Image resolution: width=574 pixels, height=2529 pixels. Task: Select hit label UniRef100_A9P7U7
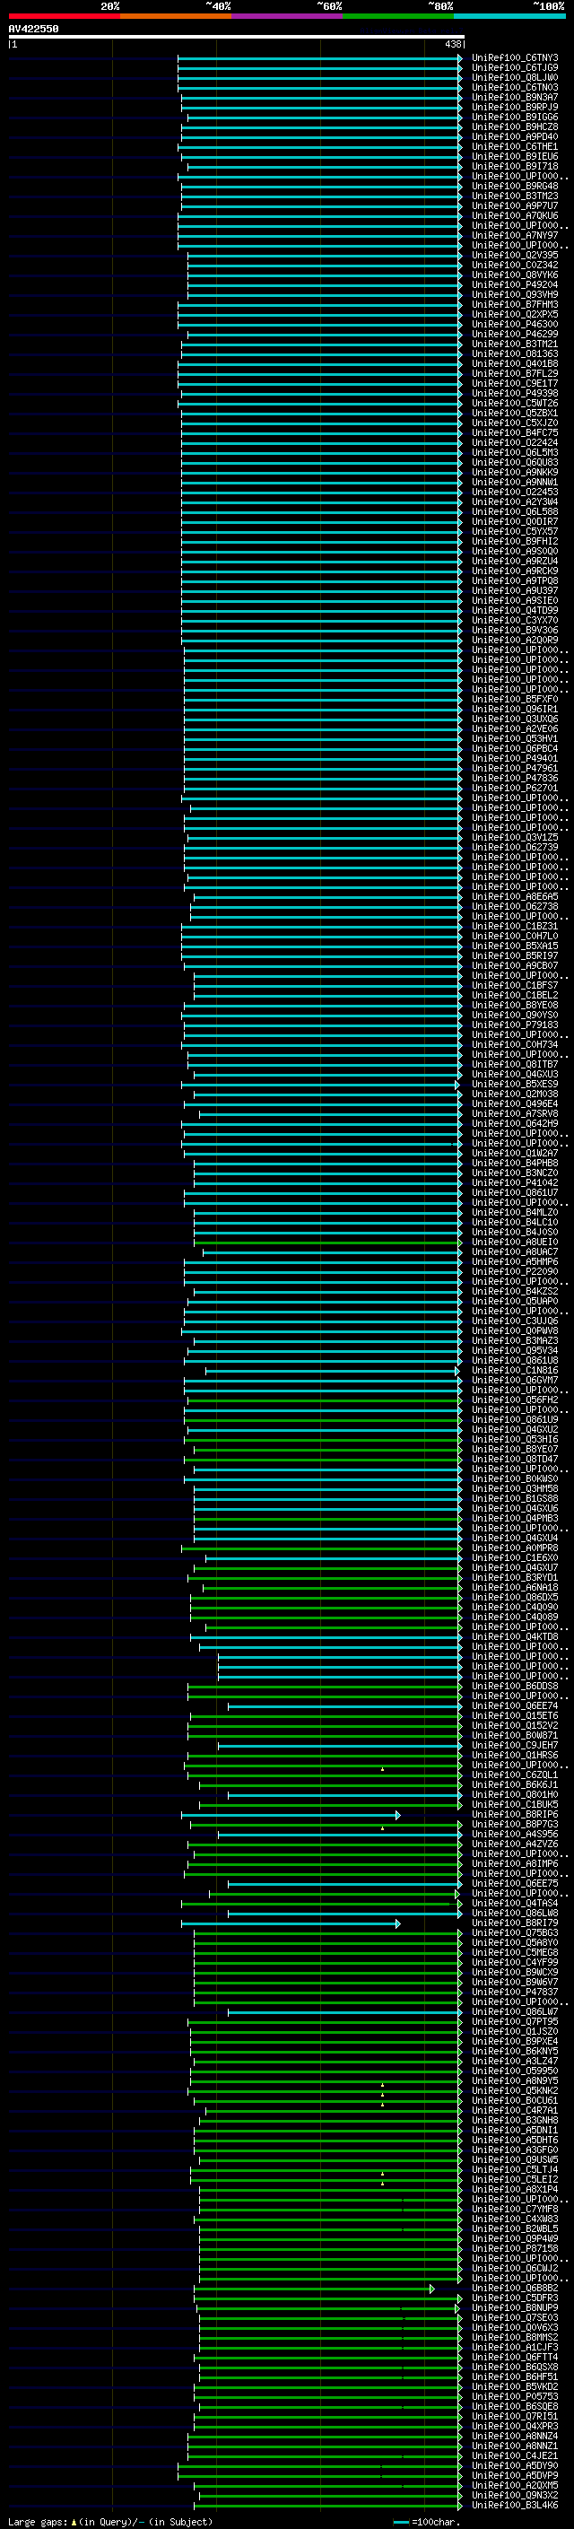(x=514, y=205)
